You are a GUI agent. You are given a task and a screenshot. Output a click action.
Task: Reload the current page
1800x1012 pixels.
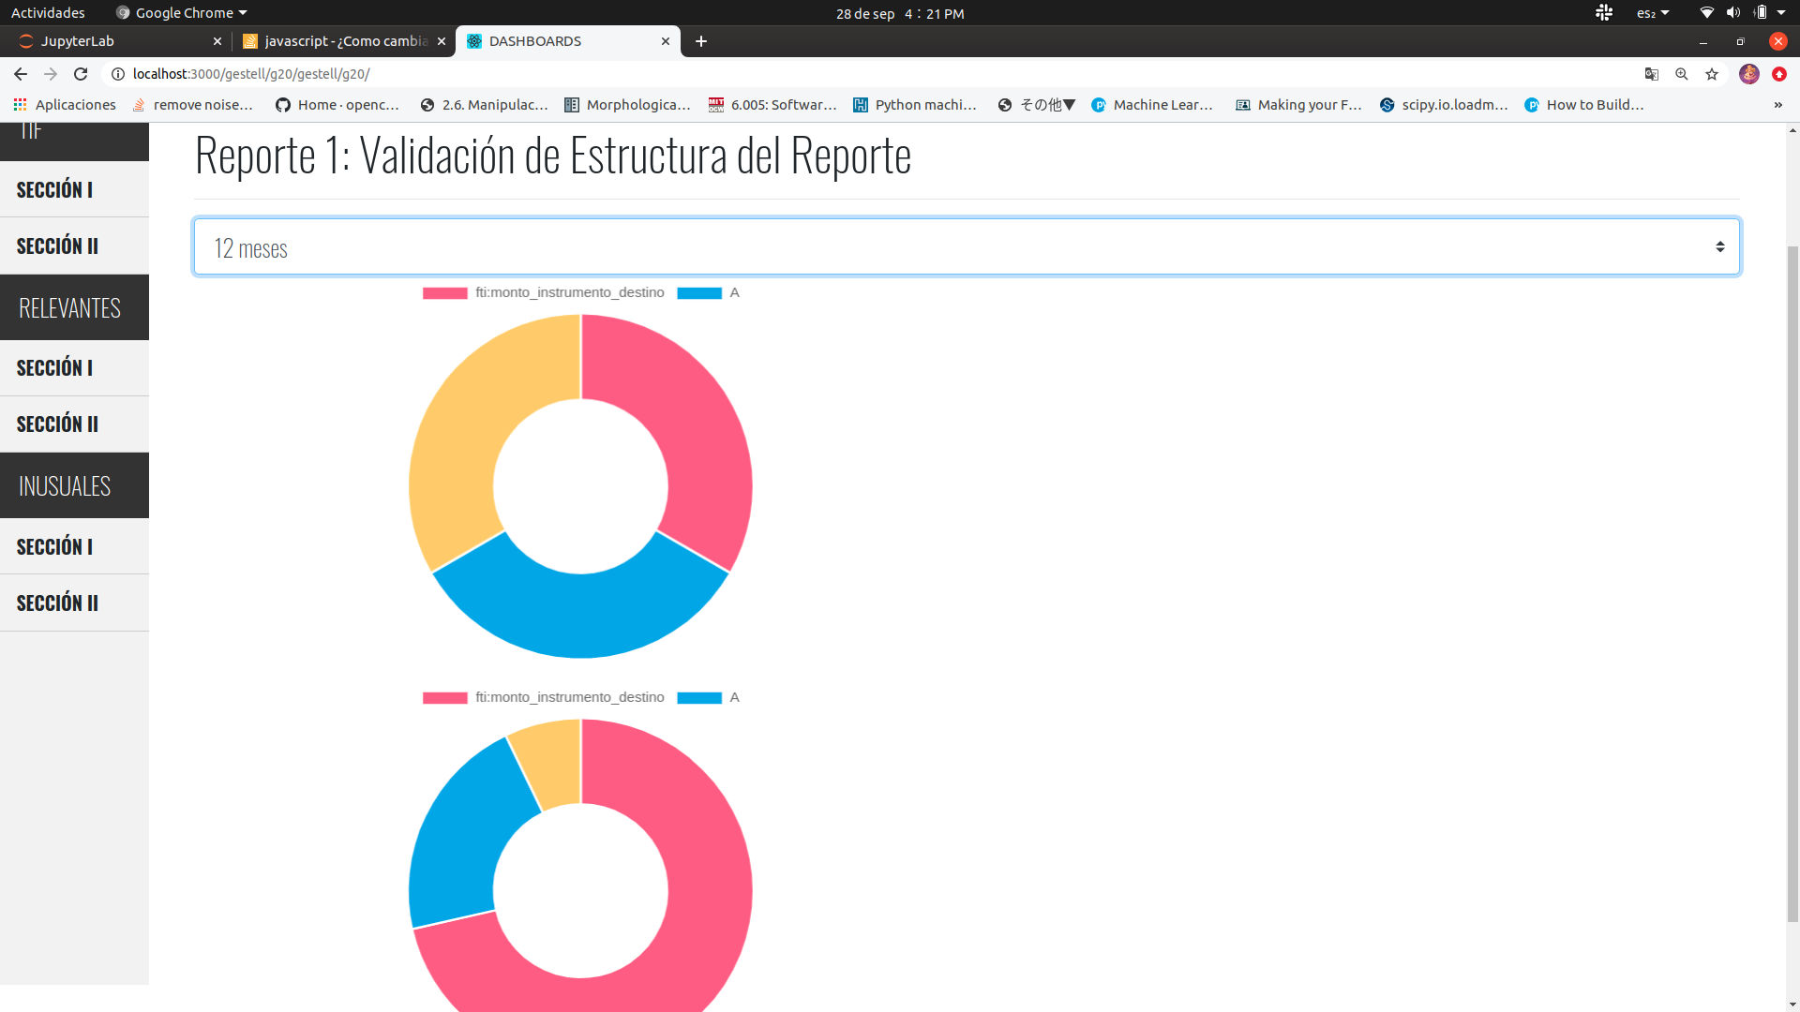click(x=81, y=74)
